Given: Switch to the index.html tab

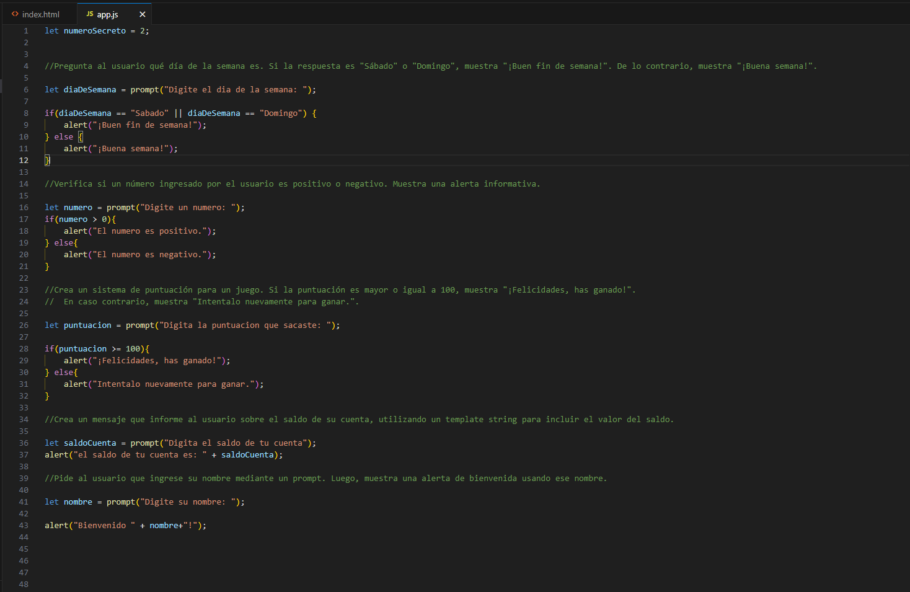Looking at the screenshot, I should (x=41, y=14).
